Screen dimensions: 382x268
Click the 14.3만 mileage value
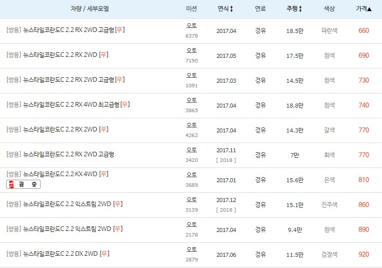295,130
